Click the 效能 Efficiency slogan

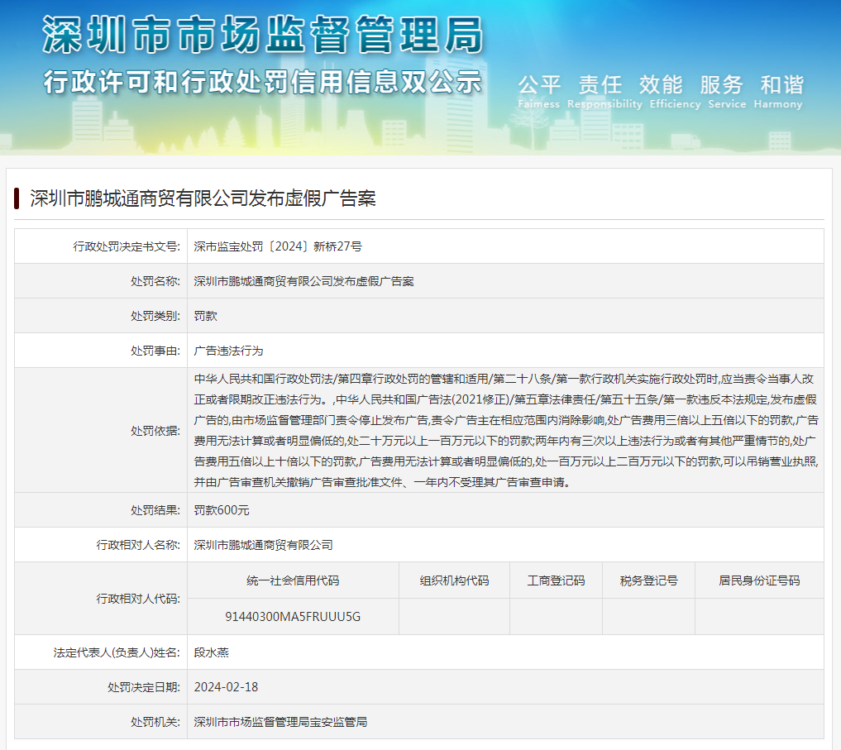coord(676,92)
